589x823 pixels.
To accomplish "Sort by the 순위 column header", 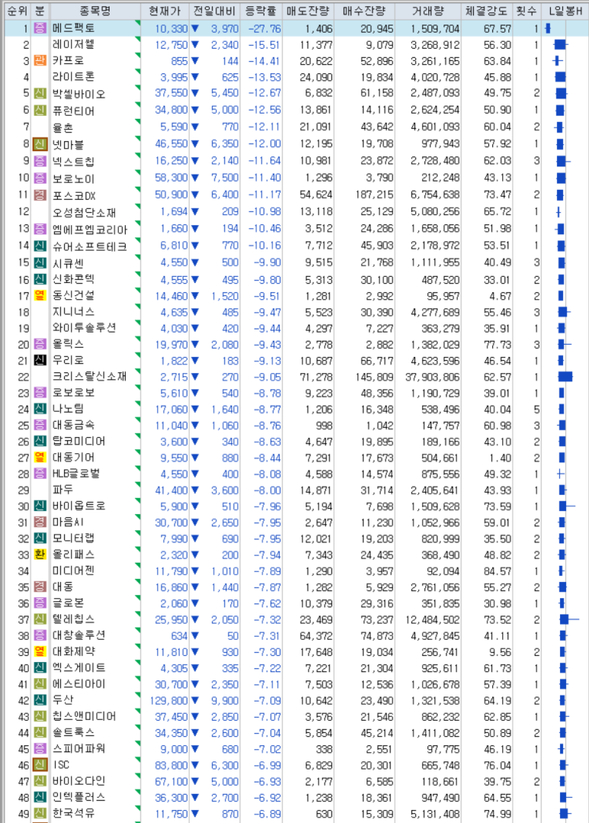I will pos(16,11).
